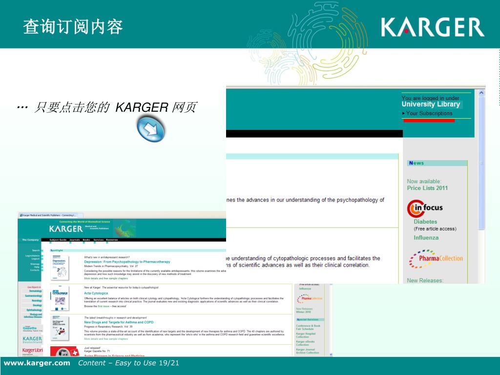Viewport: 500px width, 375px height.
Task: Click the University Library login name
Action: 431,104
